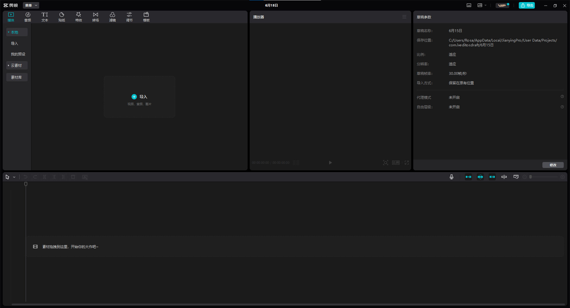Click the timeline zoom slider handle
Image resolution: width=570 pixels, height=308 pixels.
pyautogui.click(x=531, y=177)
